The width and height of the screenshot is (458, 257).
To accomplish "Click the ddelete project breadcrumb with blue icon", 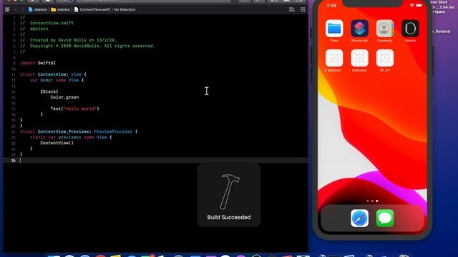I will (37, 9).
